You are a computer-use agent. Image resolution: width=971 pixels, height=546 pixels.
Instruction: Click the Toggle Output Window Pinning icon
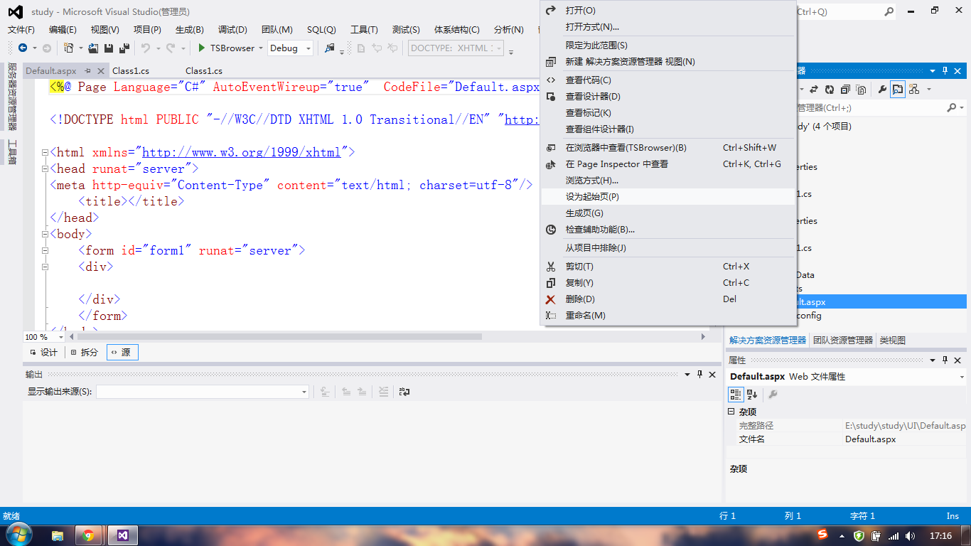tap(699, 374)
